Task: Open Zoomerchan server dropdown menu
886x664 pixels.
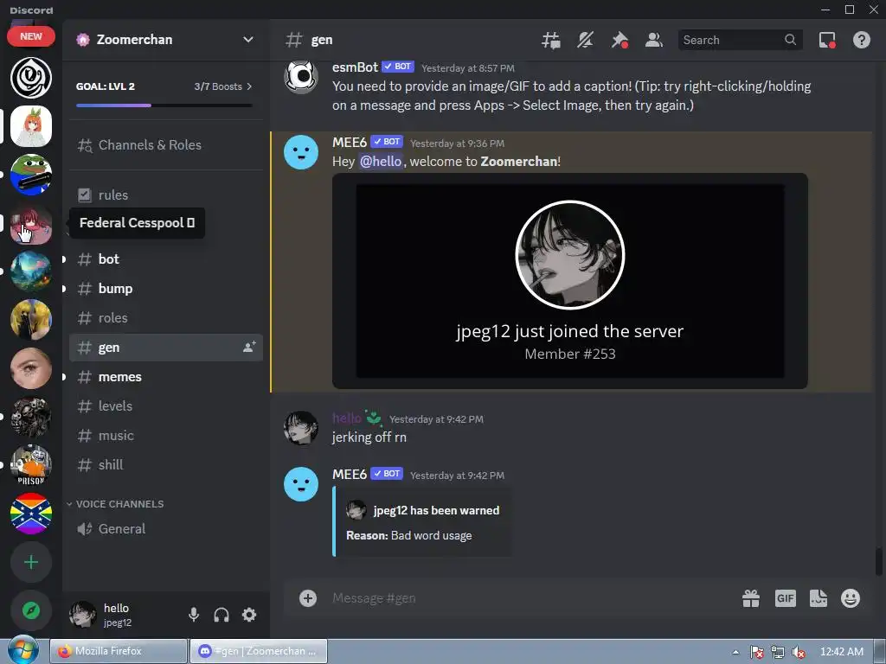Action: [248, 40]
